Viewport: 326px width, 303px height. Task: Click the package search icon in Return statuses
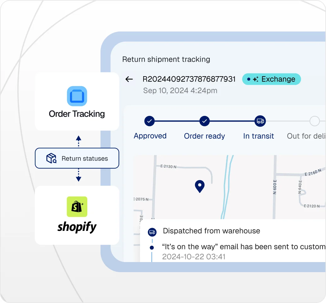[52, 158]
